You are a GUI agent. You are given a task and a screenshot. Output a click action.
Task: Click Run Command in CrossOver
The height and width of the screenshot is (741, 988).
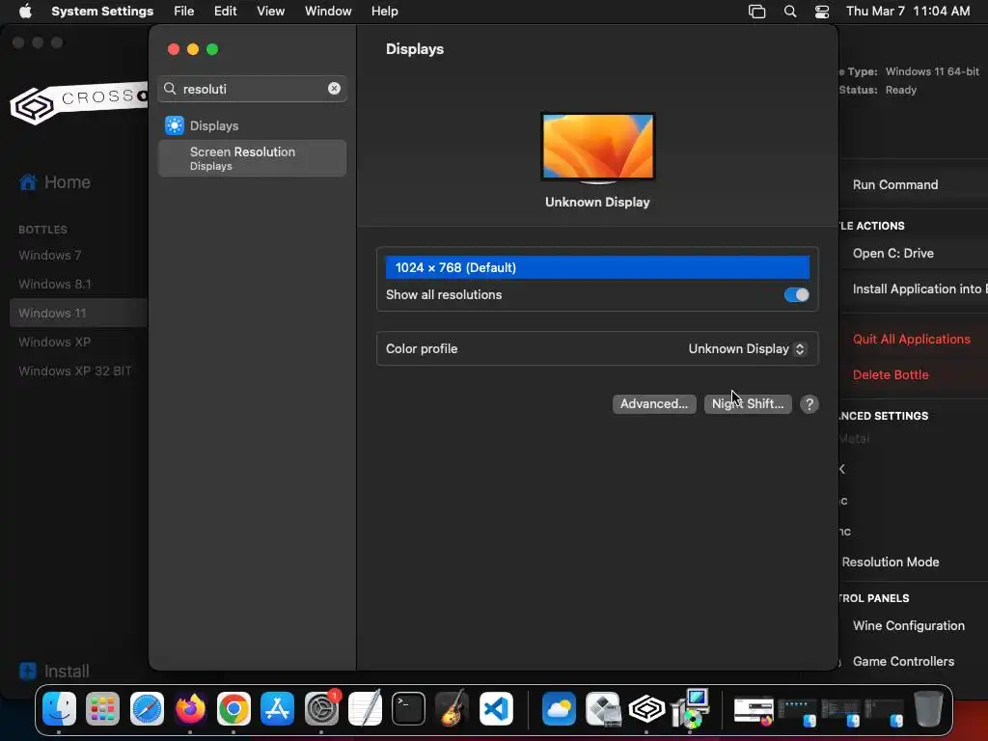[x=894, y=184]
